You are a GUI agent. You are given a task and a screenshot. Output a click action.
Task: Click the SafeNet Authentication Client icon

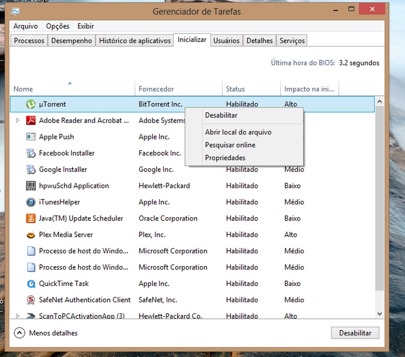coord(31,300)
